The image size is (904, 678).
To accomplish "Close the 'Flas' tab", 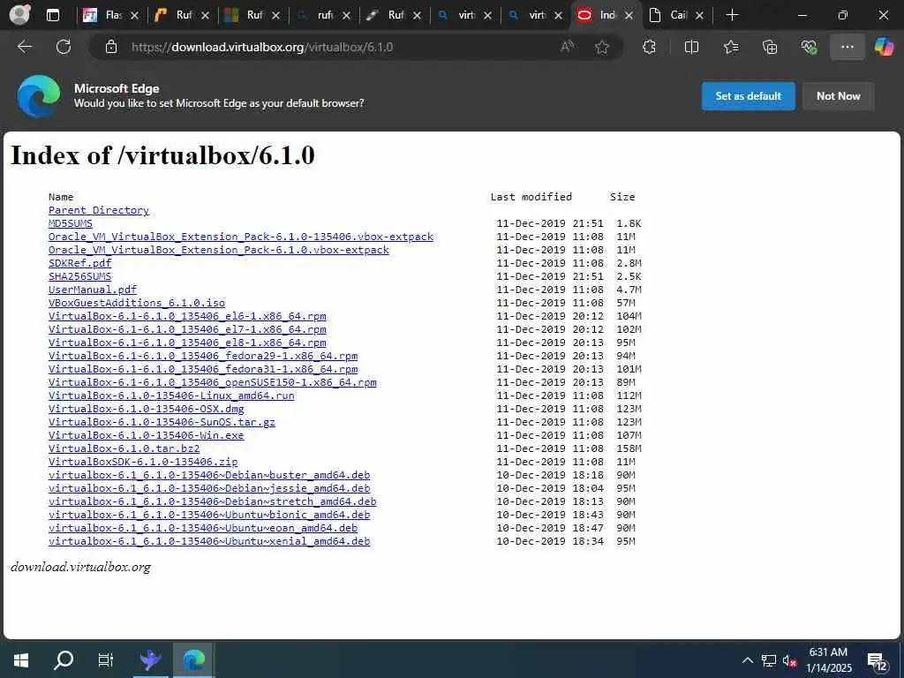I will pyautogui.click(x=134, y=16).
